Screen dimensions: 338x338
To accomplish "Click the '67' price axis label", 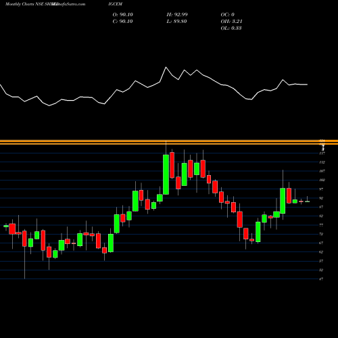I will (321, 243).
